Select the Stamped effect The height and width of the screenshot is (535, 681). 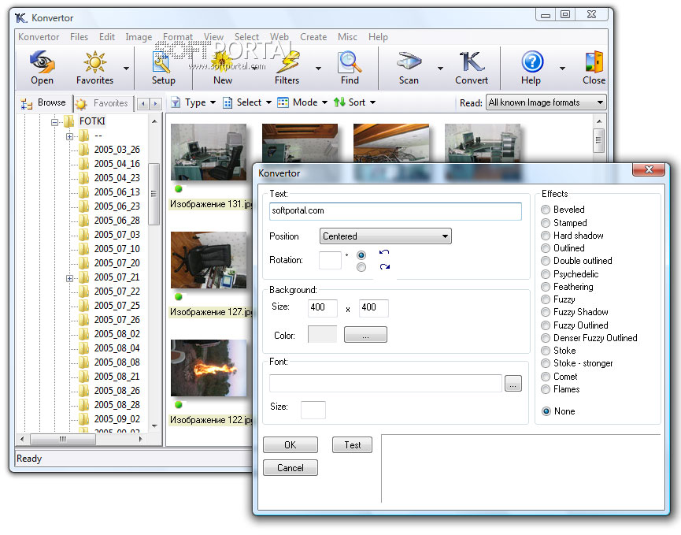546,223
